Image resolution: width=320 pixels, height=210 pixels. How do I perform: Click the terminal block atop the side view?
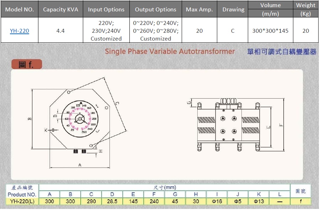pos(228,101)
